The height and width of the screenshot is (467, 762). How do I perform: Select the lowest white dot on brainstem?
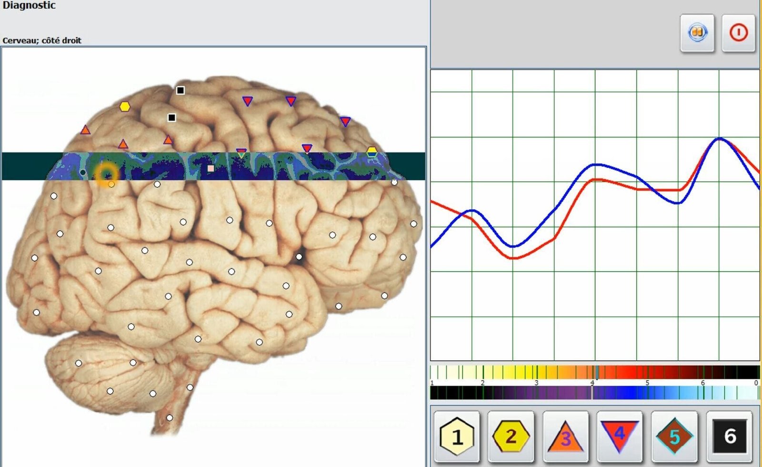point(170,418)
